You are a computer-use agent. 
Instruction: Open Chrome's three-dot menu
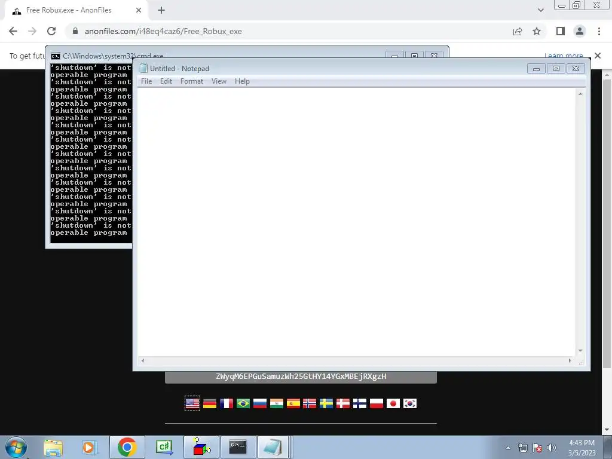599,31
